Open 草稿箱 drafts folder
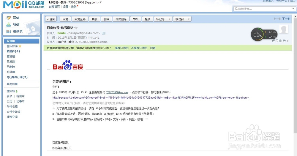Image resolution: width=297 pixels, height=156 pixels. pyautogui.click(x=11, y=56)
